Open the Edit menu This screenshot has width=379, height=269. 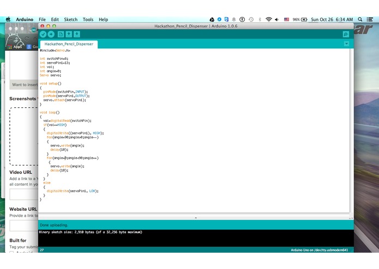click(55, 20)
